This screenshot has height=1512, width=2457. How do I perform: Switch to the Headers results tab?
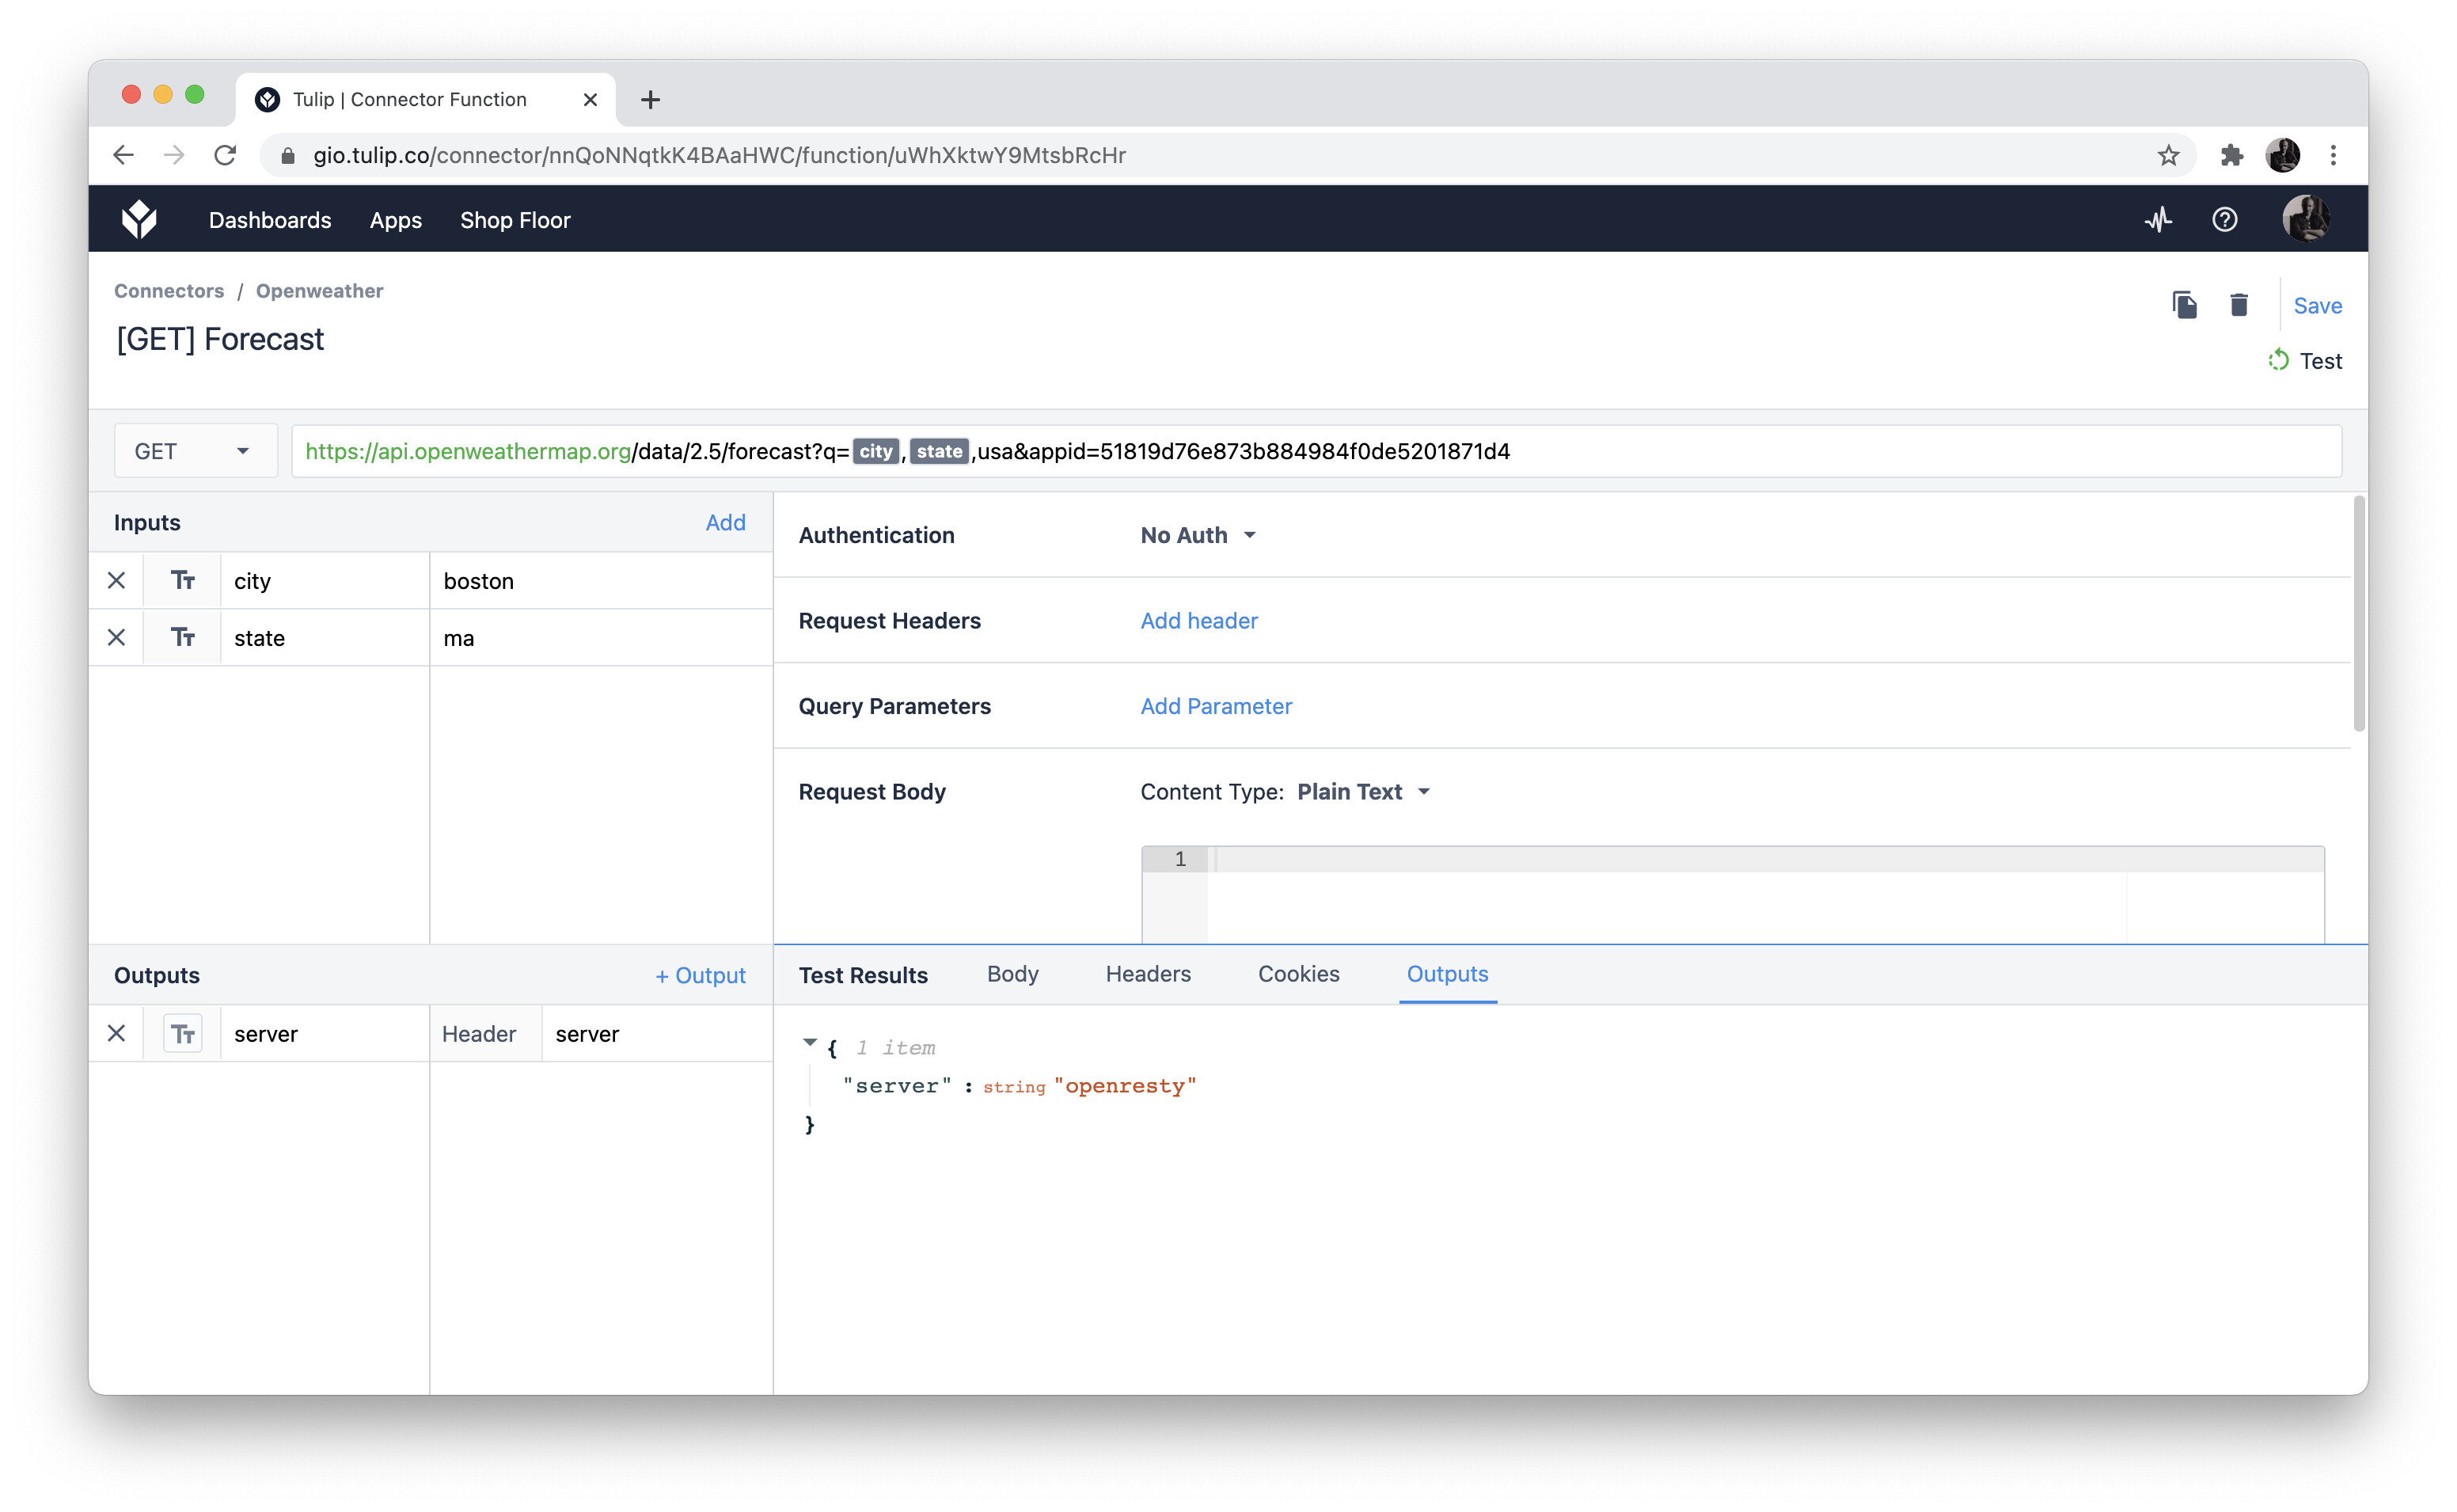click(1148, 974)
